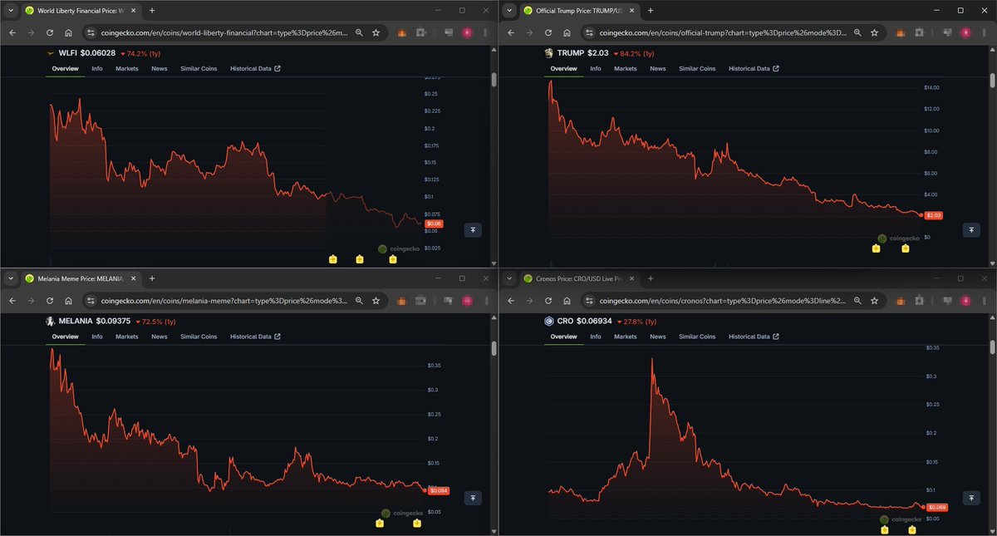Click home icon in the Cronos Price window
The image size is (997, 536).
(x=567, y=300)
